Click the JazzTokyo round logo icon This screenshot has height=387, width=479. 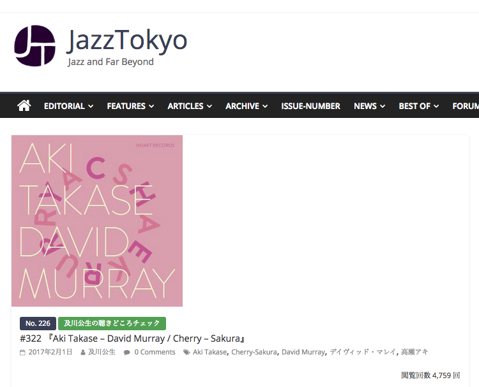point(35,46)
